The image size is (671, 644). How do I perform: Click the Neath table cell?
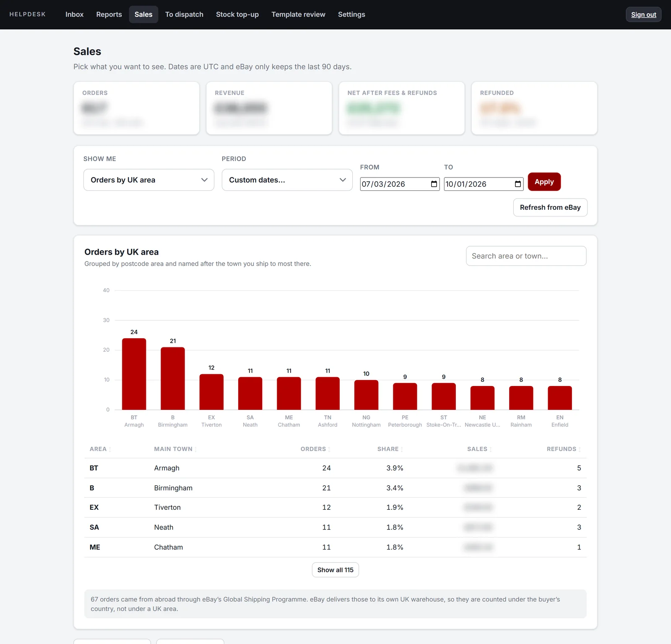[164, 527]
